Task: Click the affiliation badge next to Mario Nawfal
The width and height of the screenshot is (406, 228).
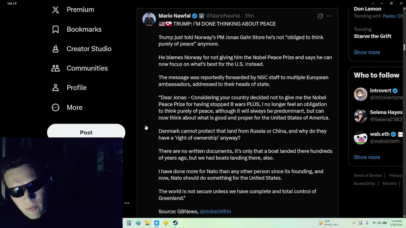Action: click(x=201, y=16)
